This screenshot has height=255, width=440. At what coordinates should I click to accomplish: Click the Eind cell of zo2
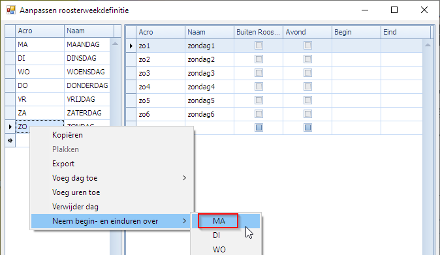tap(401, 59)
